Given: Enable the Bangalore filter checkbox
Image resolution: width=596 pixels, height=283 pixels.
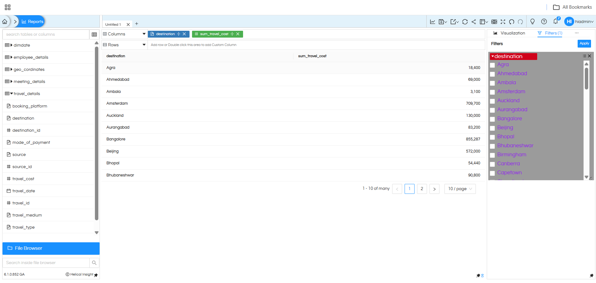Looking at the screenshot, I should (x=492, y=119).
